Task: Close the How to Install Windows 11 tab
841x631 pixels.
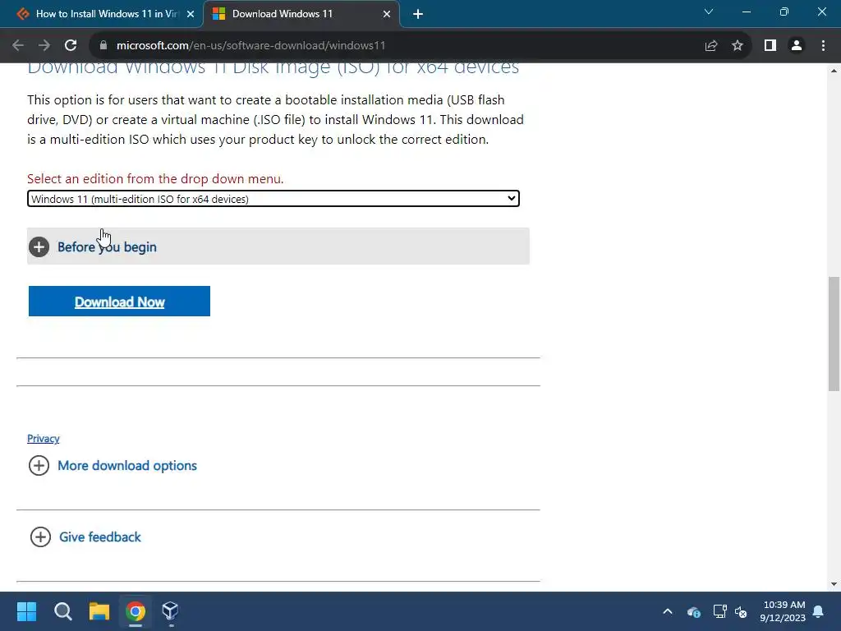Action: tap(191, 14)
